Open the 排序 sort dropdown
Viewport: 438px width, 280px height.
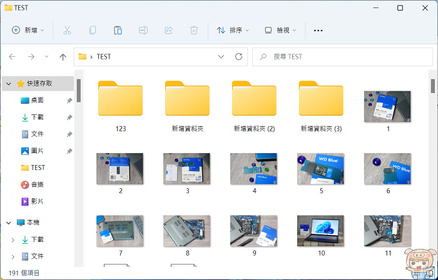click(x=233, y=30)
